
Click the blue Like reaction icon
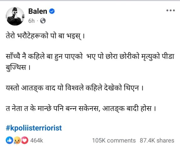click(9, 140)
